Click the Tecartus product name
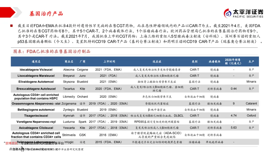This screenshot has width=271, height=153. [69, 89]
